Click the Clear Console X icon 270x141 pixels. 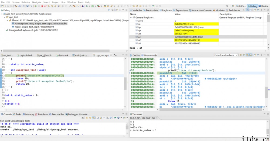click(x=83, y=118)
